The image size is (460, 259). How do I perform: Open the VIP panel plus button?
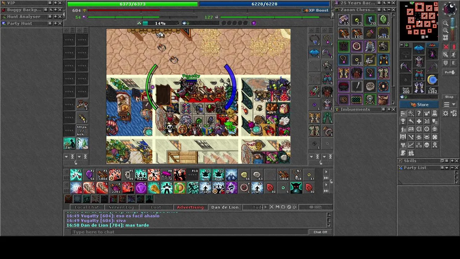pos(55,3)
